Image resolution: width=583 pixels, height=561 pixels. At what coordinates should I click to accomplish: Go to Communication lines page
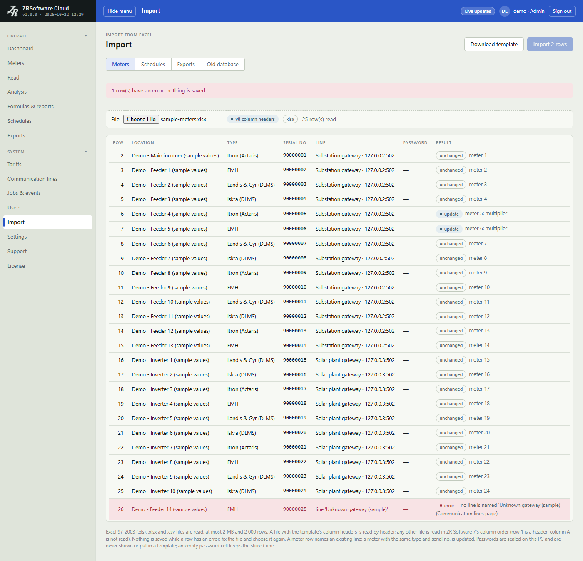[47, 179]
